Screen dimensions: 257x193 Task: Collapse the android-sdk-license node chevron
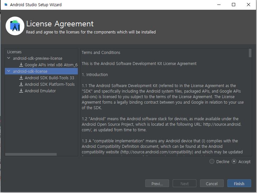[x=9, y=71]
